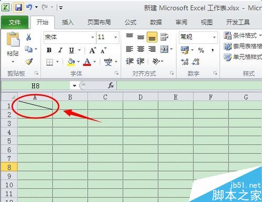262x202 pixels.
Task: Switch to 插入 Insert tab
Action: coord(68,22)
